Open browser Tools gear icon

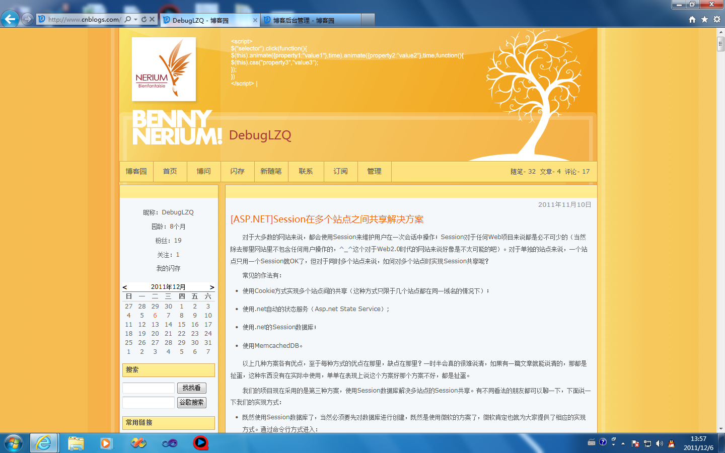717,19
